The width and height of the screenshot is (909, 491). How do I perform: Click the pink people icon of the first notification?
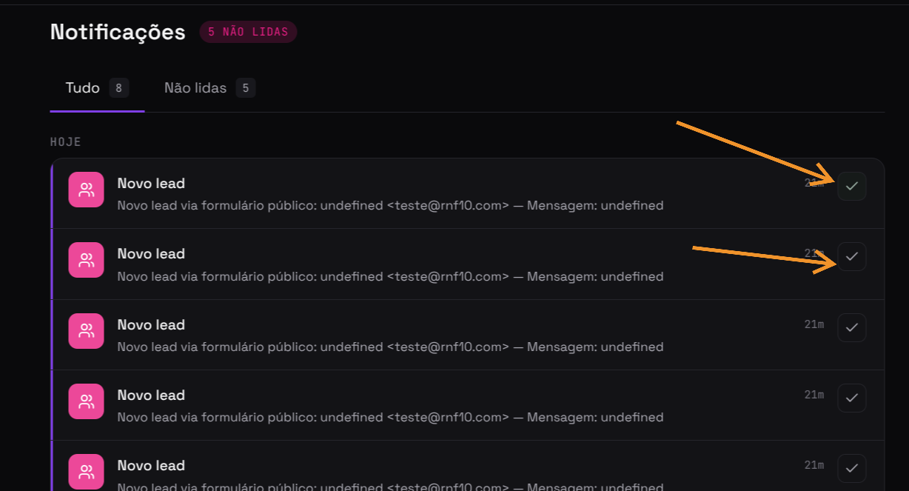87,190
